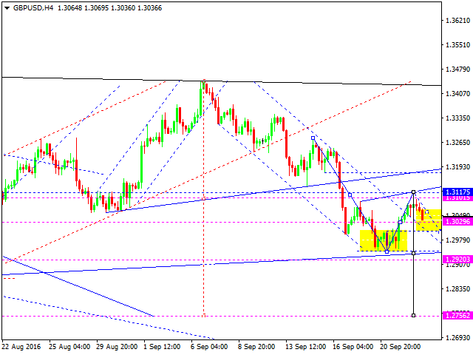Select the 1.27562 magenta price label

458,316
